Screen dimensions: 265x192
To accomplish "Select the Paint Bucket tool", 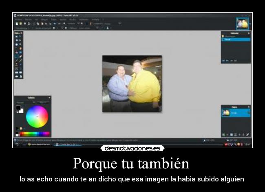I will pyautogui.click(x=17, y=52).
